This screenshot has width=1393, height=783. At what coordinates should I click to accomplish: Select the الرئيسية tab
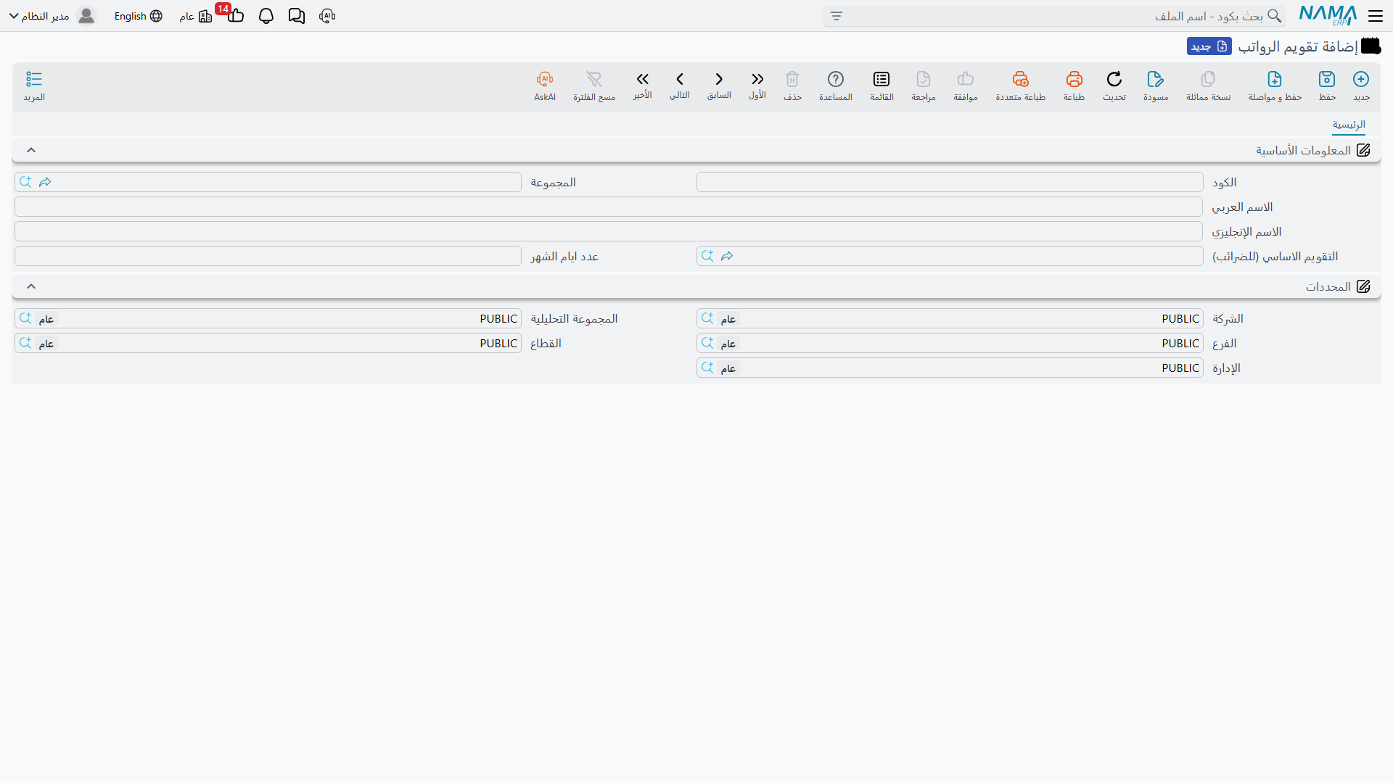coord(1349,125)
